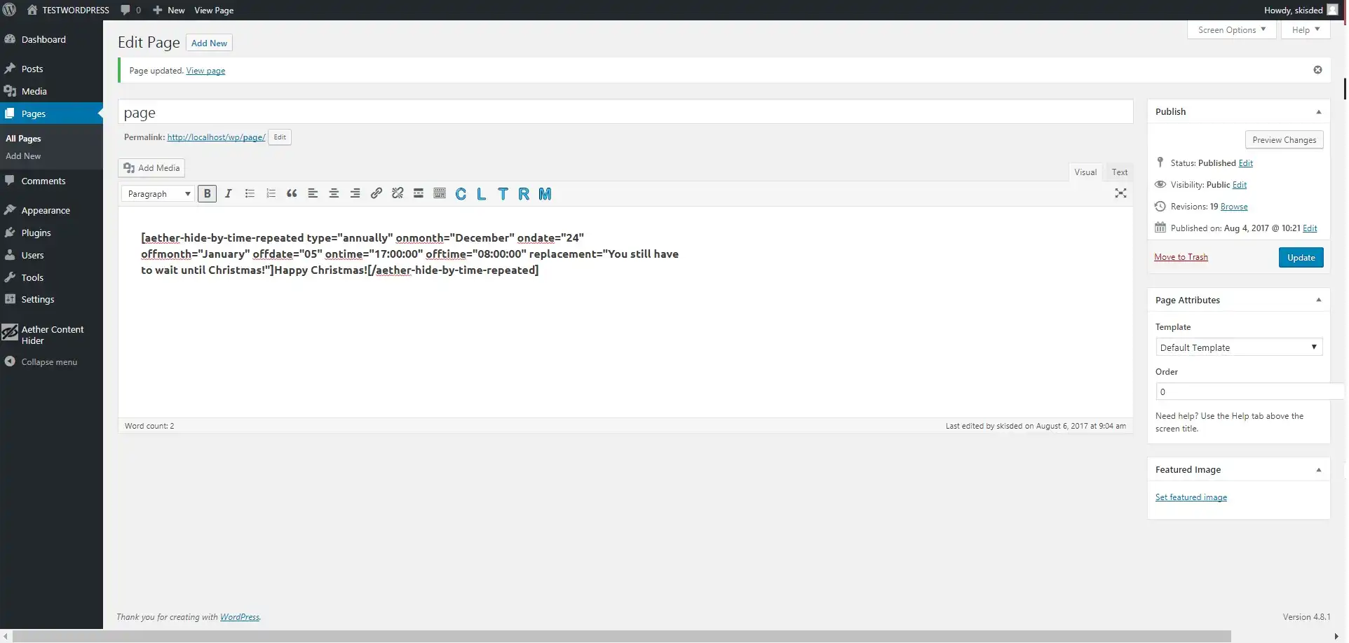The image size is (1349, 643).
Task: Click the blue M shortcode icon
Action: (545, 194)
